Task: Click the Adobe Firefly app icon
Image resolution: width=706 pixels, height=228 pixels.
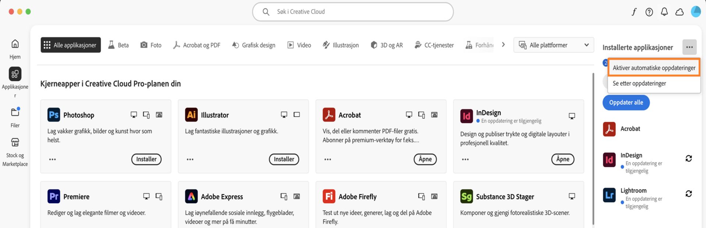Action: 329,196
